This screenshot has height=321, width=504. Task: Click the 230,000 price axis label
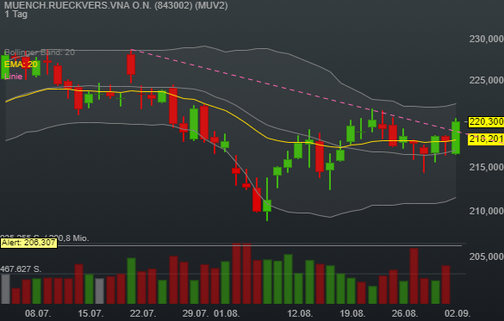pos(486,40)
